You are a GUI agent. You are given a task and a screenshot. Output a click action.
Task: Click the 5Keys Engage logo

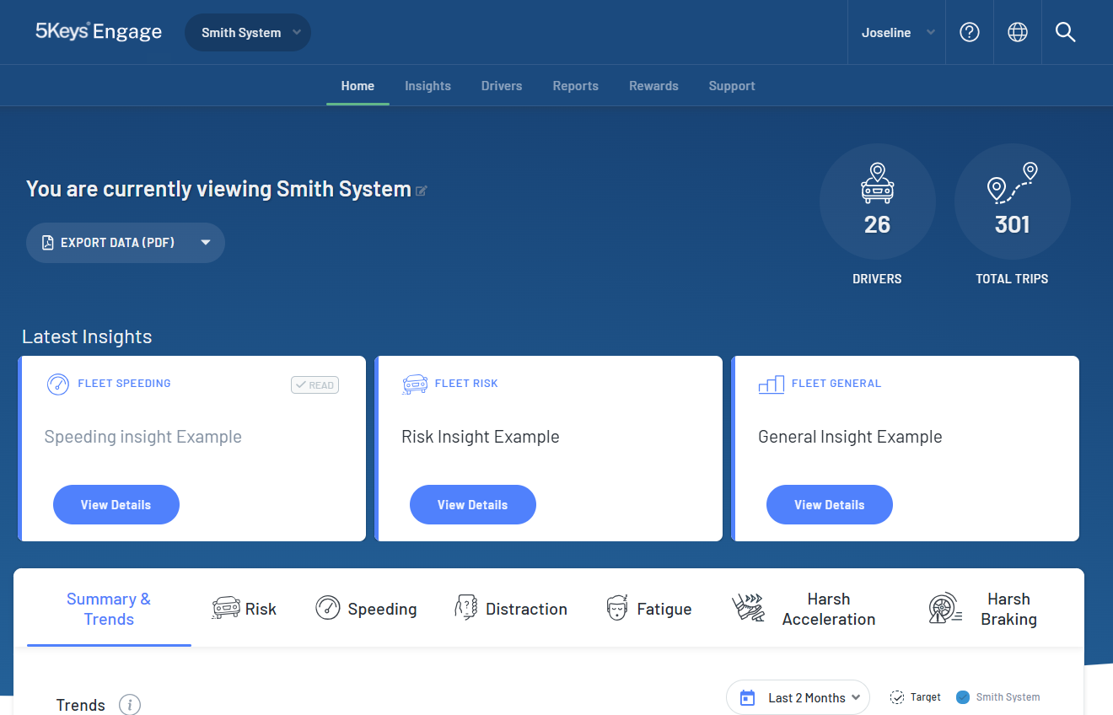tap(99, 32)
